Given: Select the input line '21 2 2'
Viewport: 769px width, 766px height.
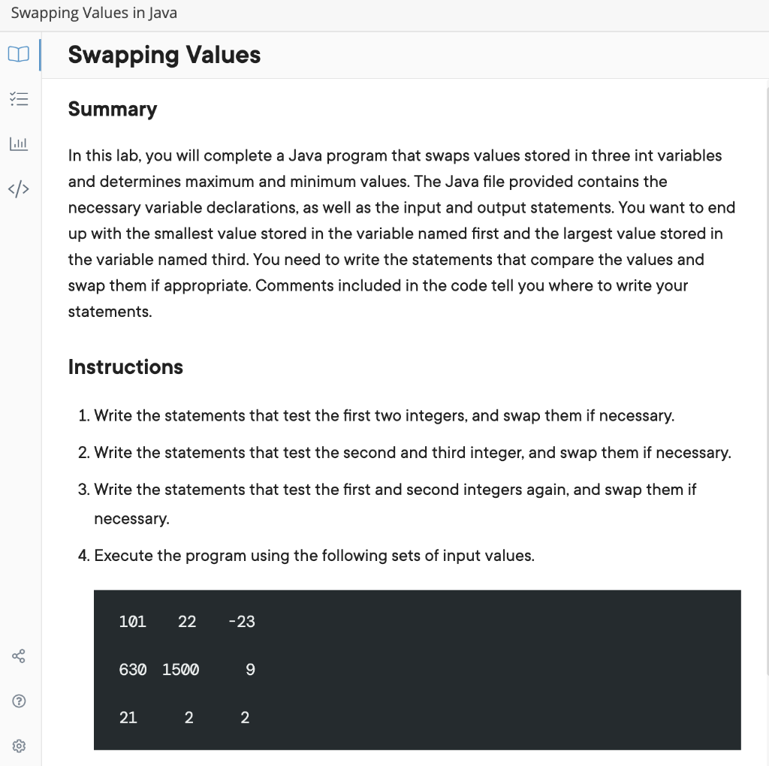Looking at the screenshot, I should tap(182, 717).
